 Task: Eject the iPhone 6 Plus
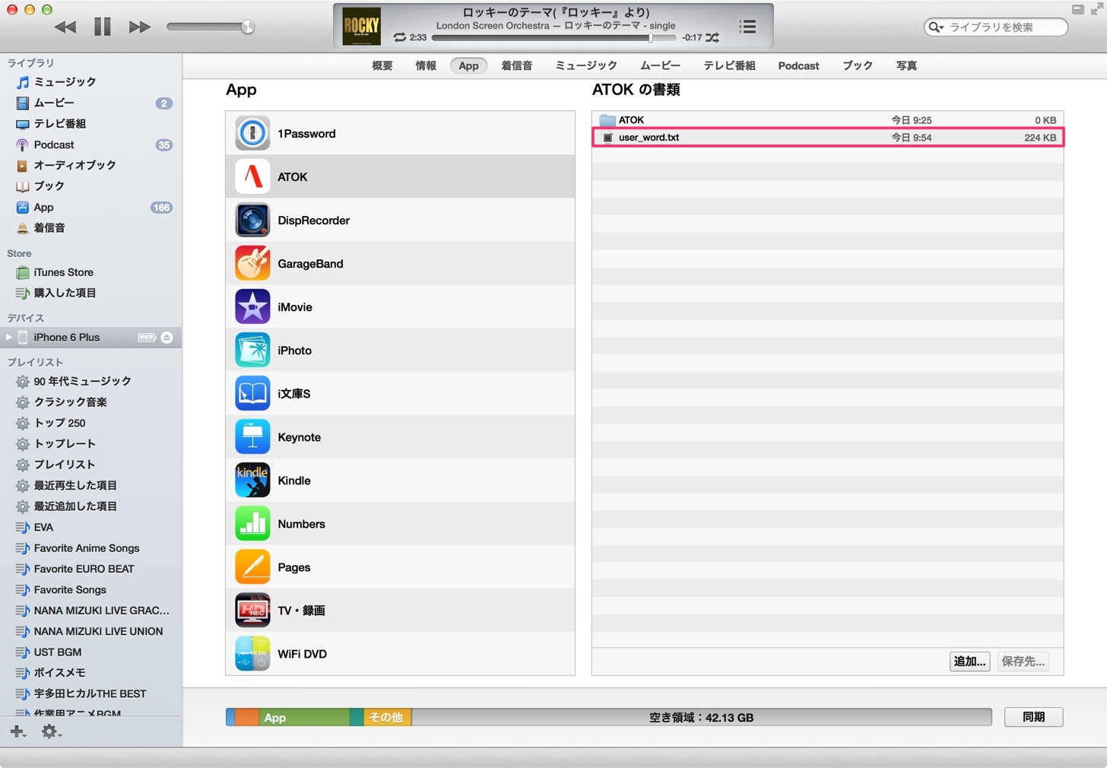click(x=167, y=337)
